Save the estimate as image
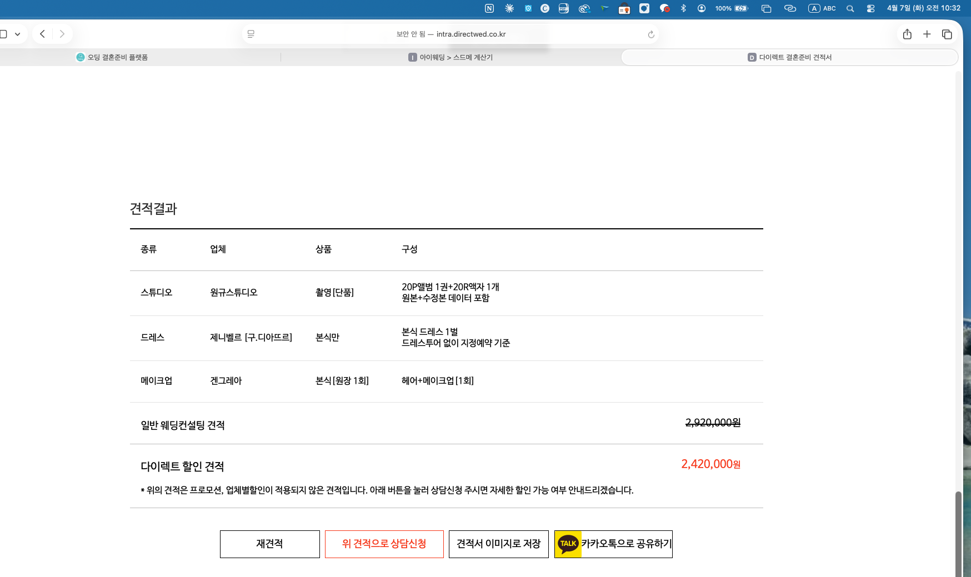The image size is (971, 577). [498, 544]
